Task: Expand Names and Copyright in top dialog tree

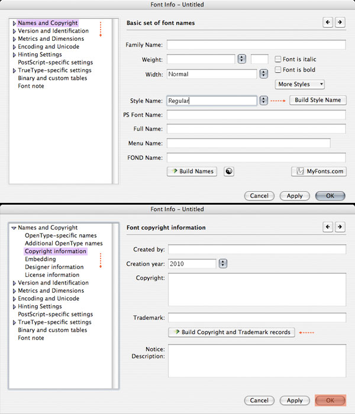Action: coord(14,23)
